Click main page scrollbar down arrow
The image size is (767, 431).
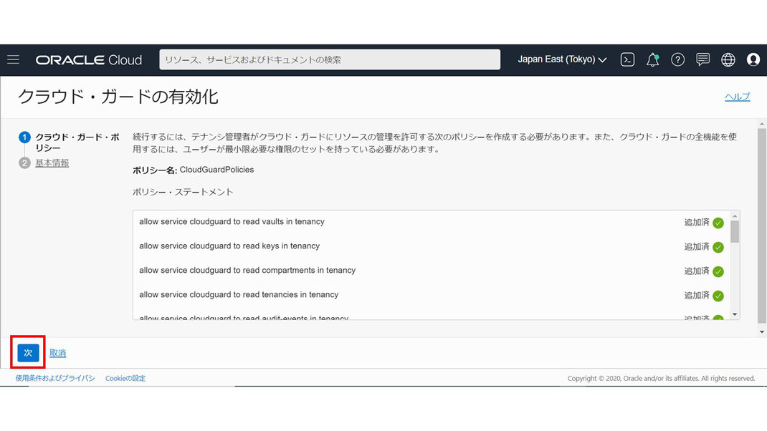click(761, 331)
